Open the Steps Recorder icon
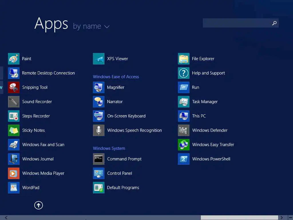Screen dimensions: 293x220 click(14, 116)
